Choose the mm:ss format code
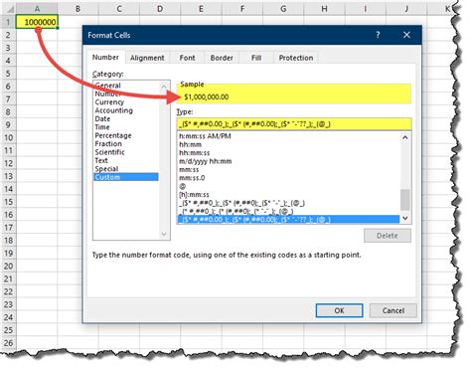The image size is (471, 369). coord(189,169)
